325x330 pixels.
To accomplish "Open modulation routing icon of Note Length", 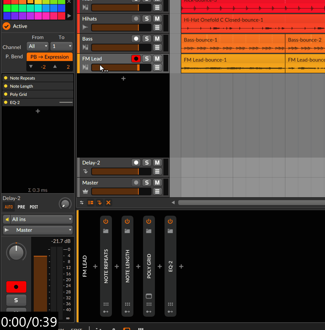I will [127, 312].
